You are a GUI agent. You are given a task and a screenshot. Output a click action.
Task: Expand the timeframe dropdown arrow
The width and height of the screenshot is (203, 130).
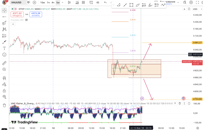tap(63, 2)
